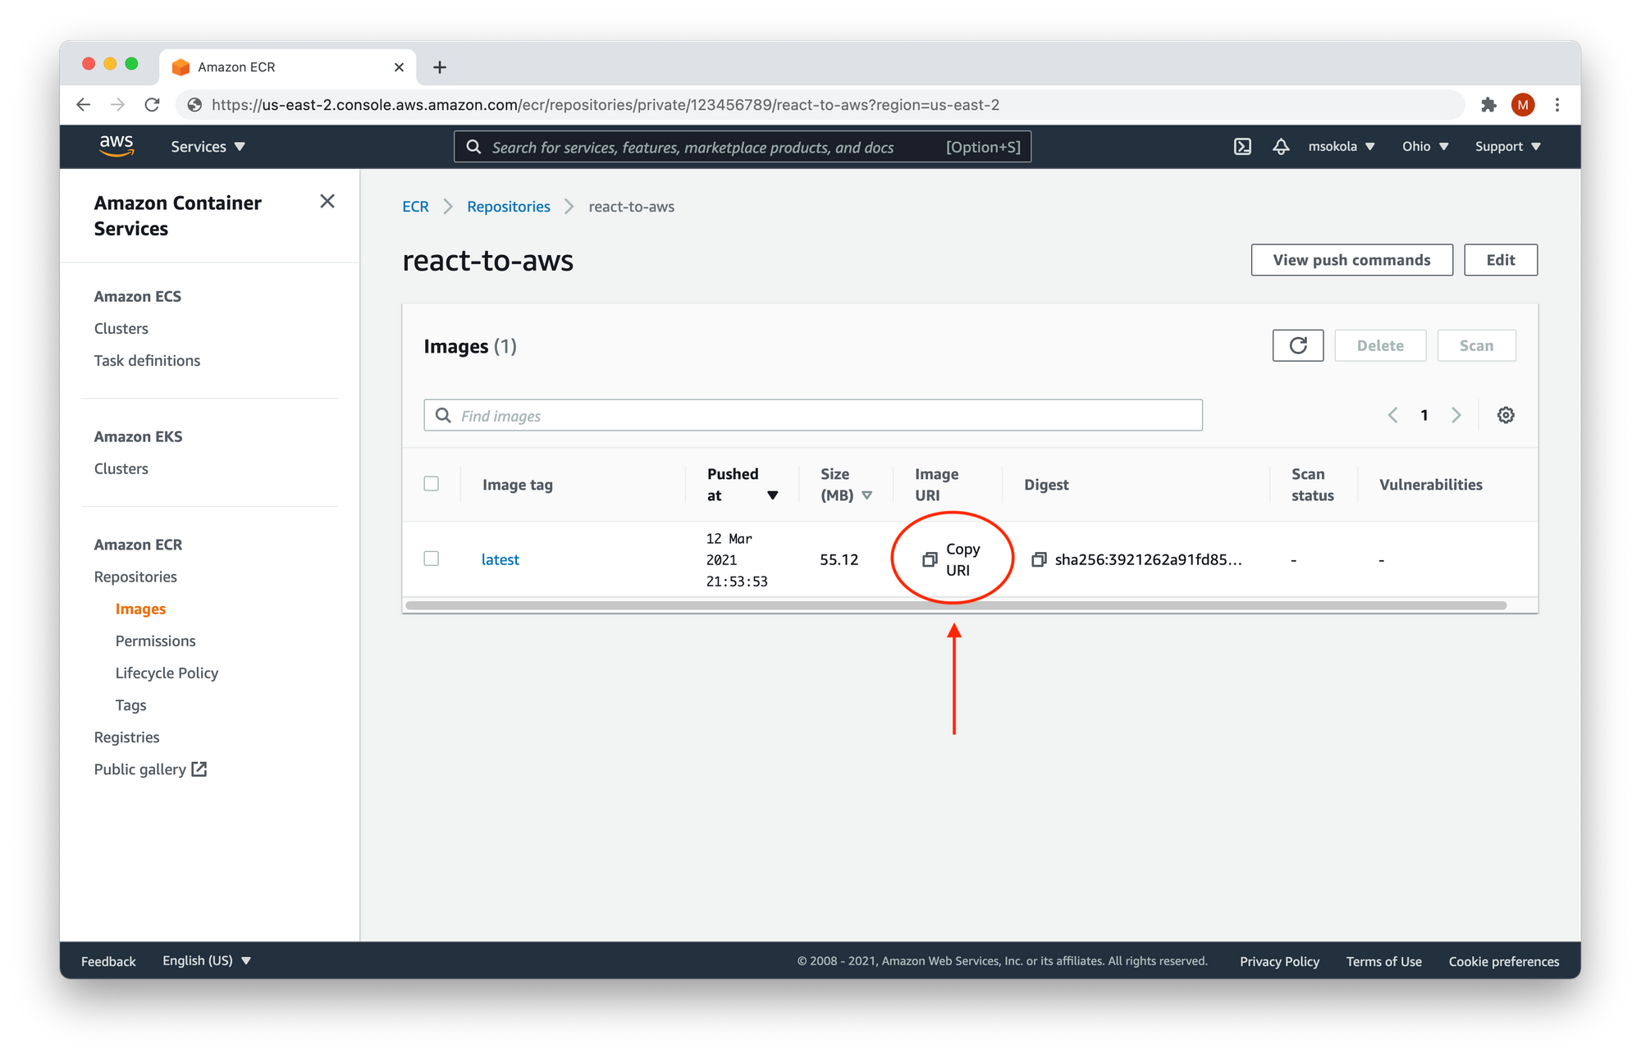Focus the Find images search field
The image size is (1641, 1058).
click(813, 415)
